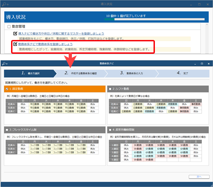Click the search-plus icon in 導入状況 title bar
Image resolution: width=213 pixels, height=187 pixels.
(x=6, y=4)
